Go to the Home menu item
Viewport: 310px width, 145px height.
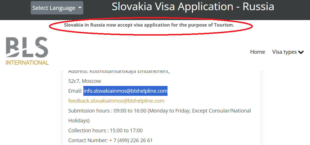[257, 52]
